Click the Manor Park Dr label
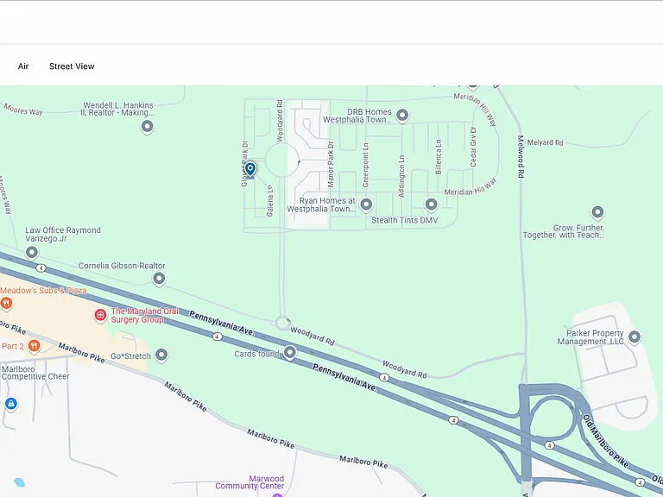 pyautogui.click(x=331, y=165)
